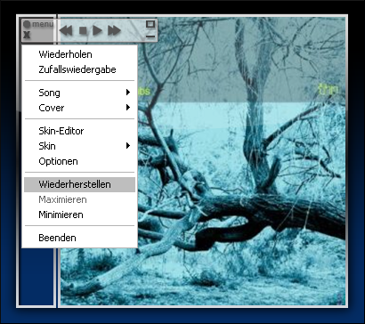The height and width of the screenshot is (324, 365).
Task: Choose Minimieren from the menu
Action: (x=79, y=215)
